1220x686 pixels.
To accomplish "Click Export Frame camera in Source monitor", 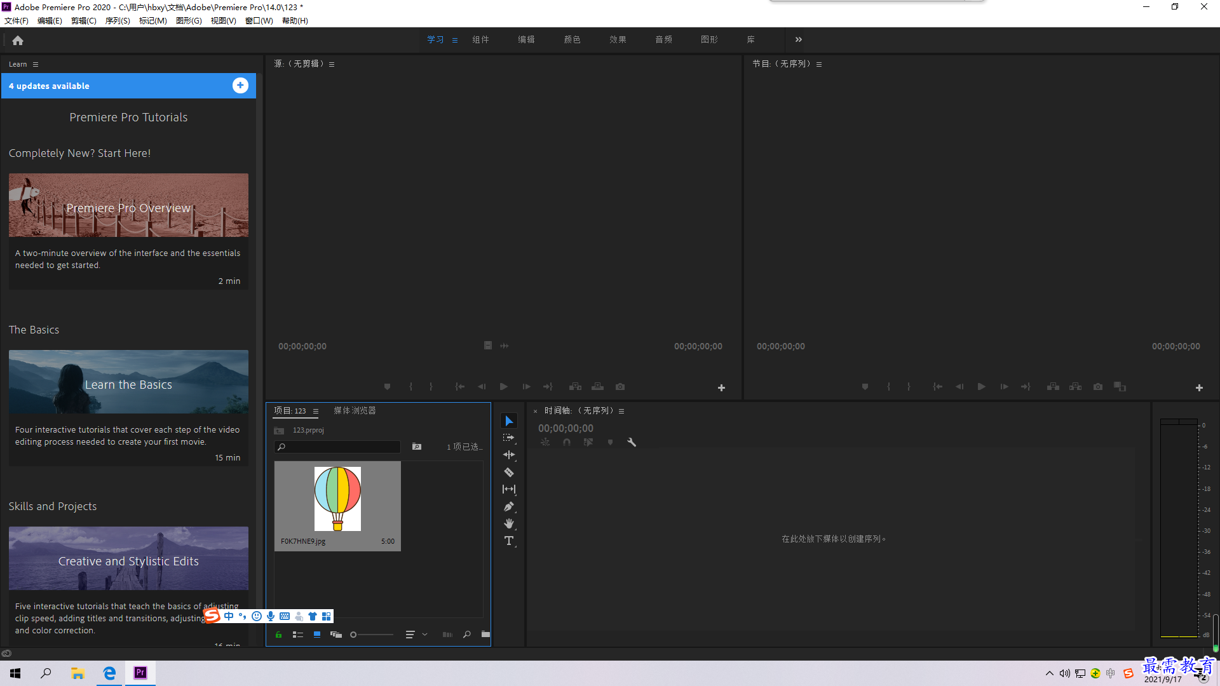I will point(620,387).
